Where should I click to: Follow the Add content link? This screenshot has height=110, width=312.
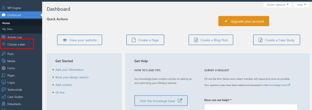[64, 85]
